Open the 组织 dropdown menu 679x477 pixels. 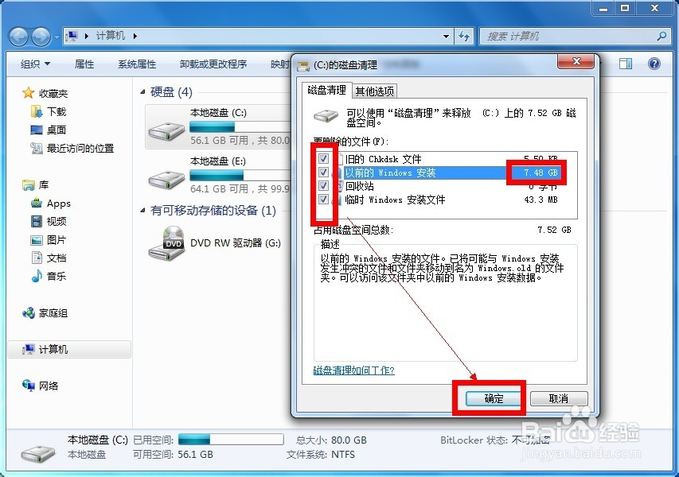[x=34, y=64]
